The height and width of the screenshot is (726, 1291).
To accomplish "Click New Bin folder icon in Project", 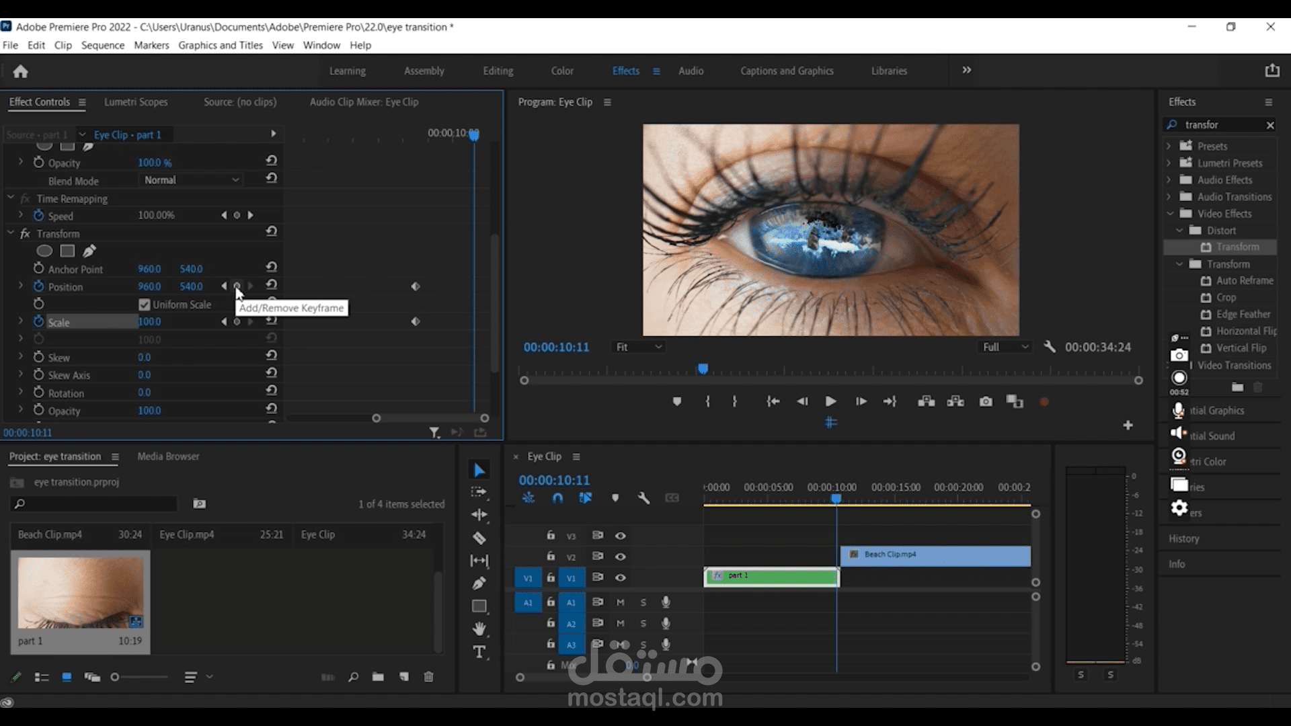I will point(378,677).
